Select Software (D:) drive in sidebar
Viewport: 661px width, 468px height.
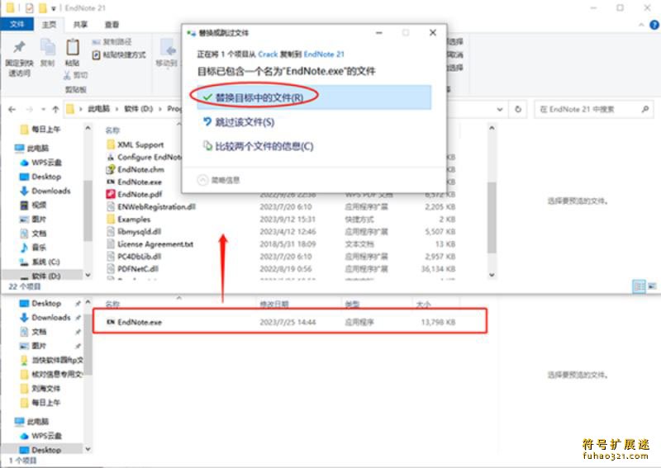(40, 276)
